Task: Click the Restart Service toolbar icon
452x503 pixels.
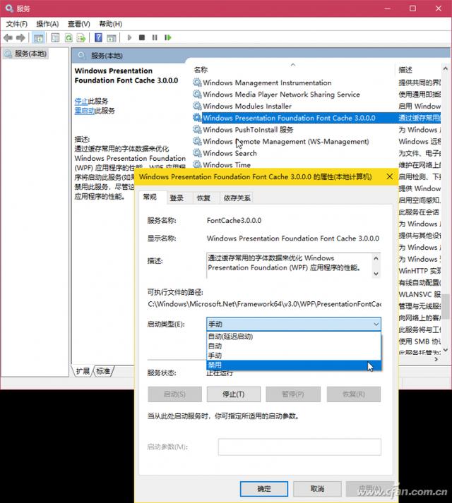Action: point(167,37)
